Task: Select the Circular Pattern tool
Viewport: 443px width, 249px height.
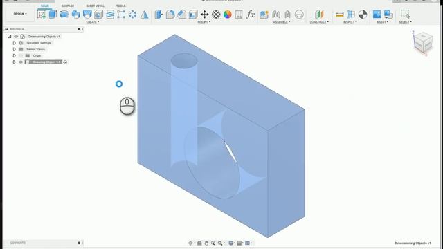Action: 132,14
